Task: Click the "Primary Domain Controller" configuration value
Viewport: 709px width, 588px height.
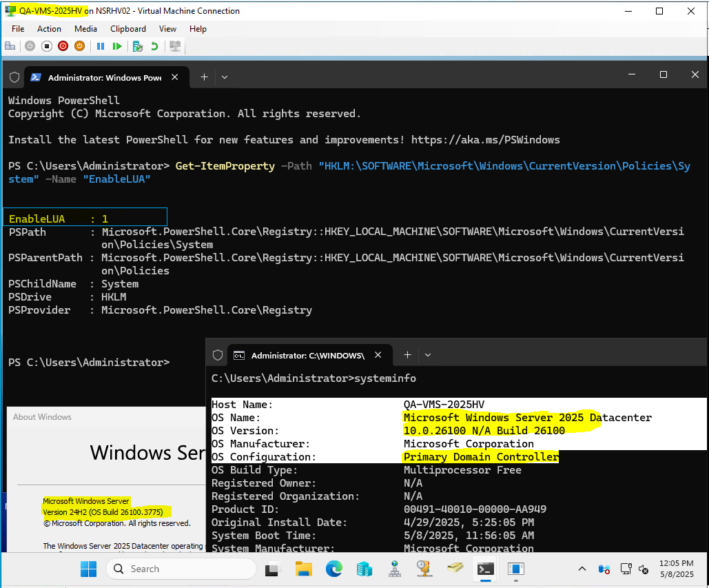Action: tap(481, 457)
